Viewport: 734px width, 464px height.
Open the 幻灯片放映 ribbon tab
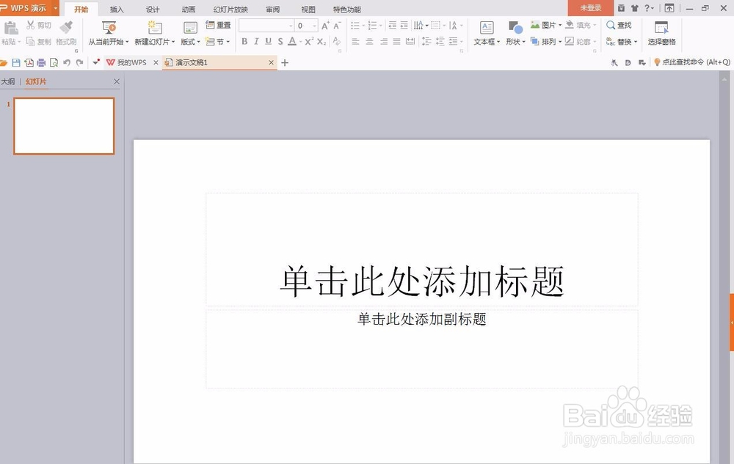click(x=229, y=9)
